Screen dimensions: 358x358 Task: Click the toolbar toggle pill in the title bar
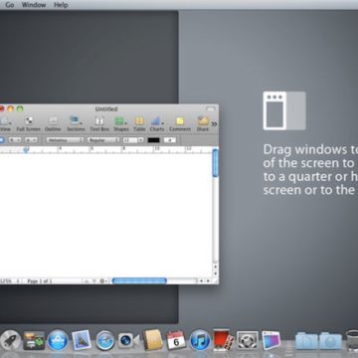211,108
